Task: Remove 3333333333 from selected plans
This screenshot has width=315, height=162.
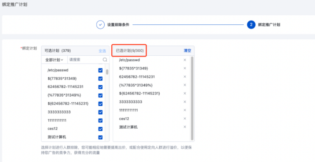Action: click(x=185, y=102)
